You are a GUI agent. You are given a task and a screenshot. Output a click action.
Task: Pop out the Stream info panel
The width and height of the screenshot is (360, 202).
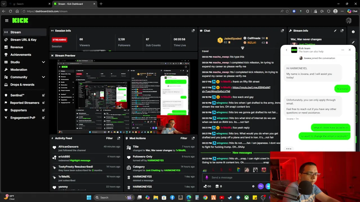[342, 31]
